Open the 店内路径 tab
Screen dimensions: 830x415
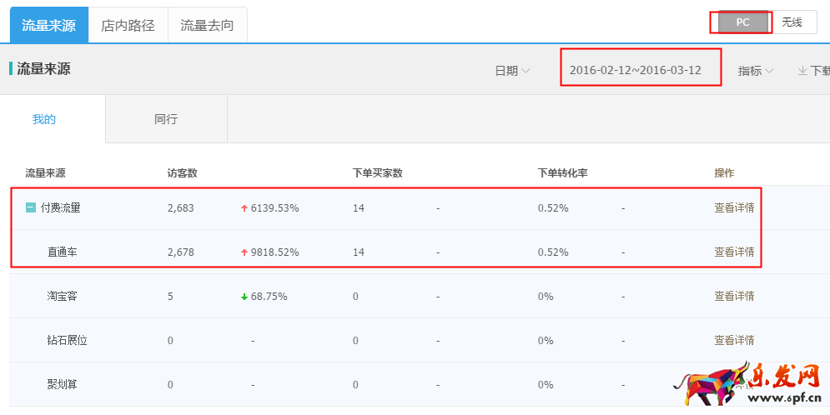(128, 25)
